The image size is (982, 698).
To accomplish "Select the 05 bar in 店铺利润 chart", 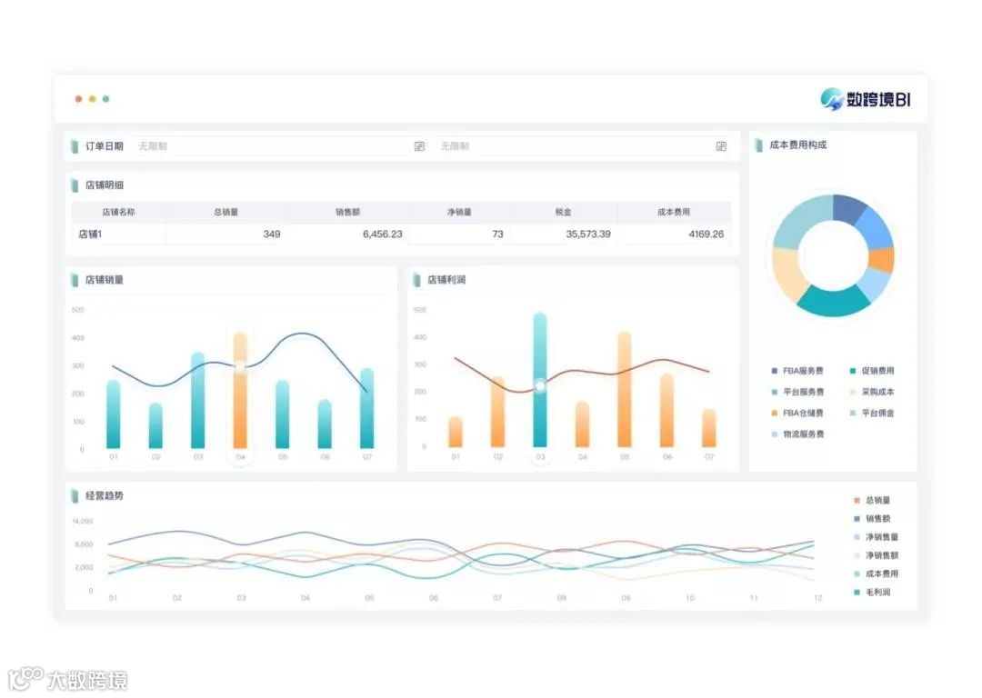I will click(x=625, y=389).
